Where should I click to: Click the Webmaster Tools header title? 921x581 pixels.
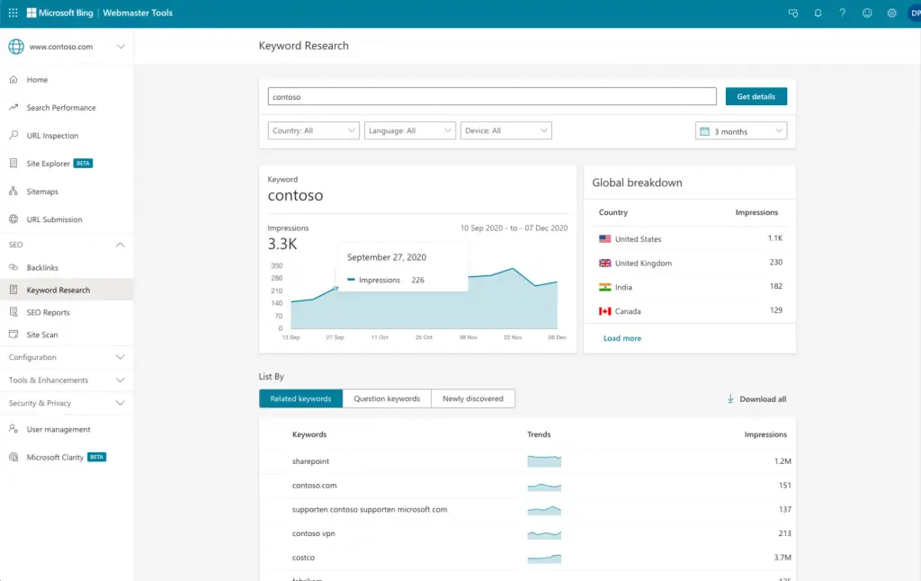click(x=138, y=13)
